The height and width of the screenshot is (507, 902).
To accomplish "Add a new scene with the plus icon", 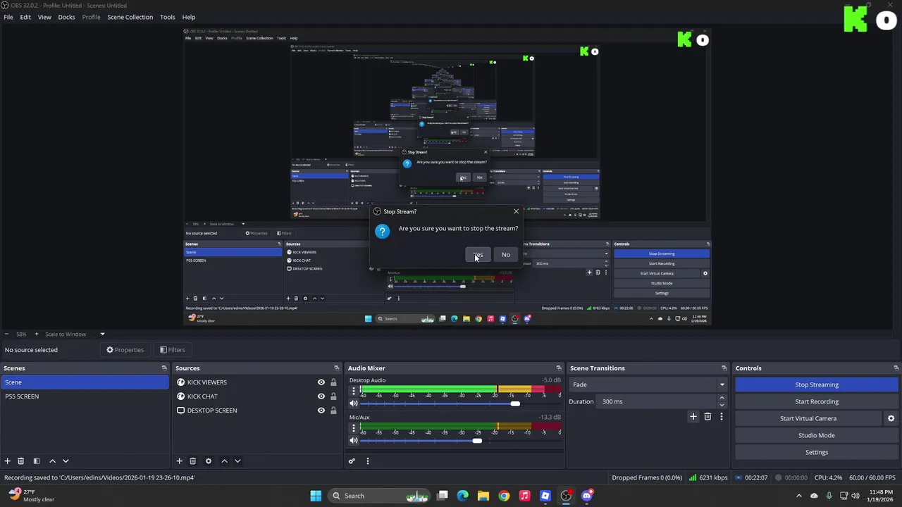I will [x=8, y=461].
